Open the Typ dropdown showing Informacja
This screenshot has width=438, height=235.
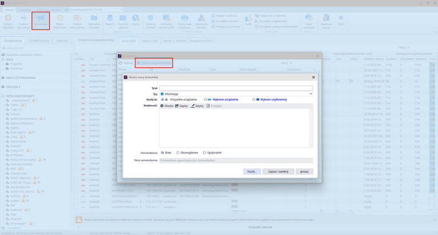236,94
